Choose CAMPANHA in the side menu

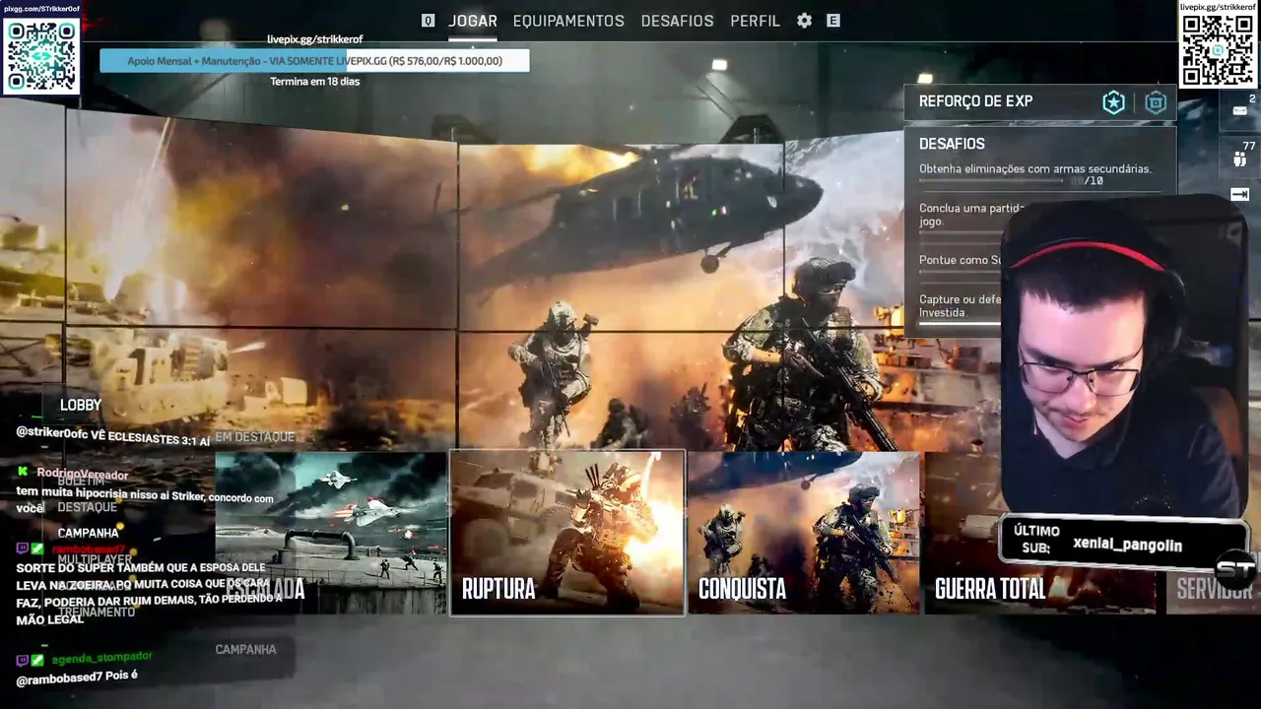[x=88, y=533]
